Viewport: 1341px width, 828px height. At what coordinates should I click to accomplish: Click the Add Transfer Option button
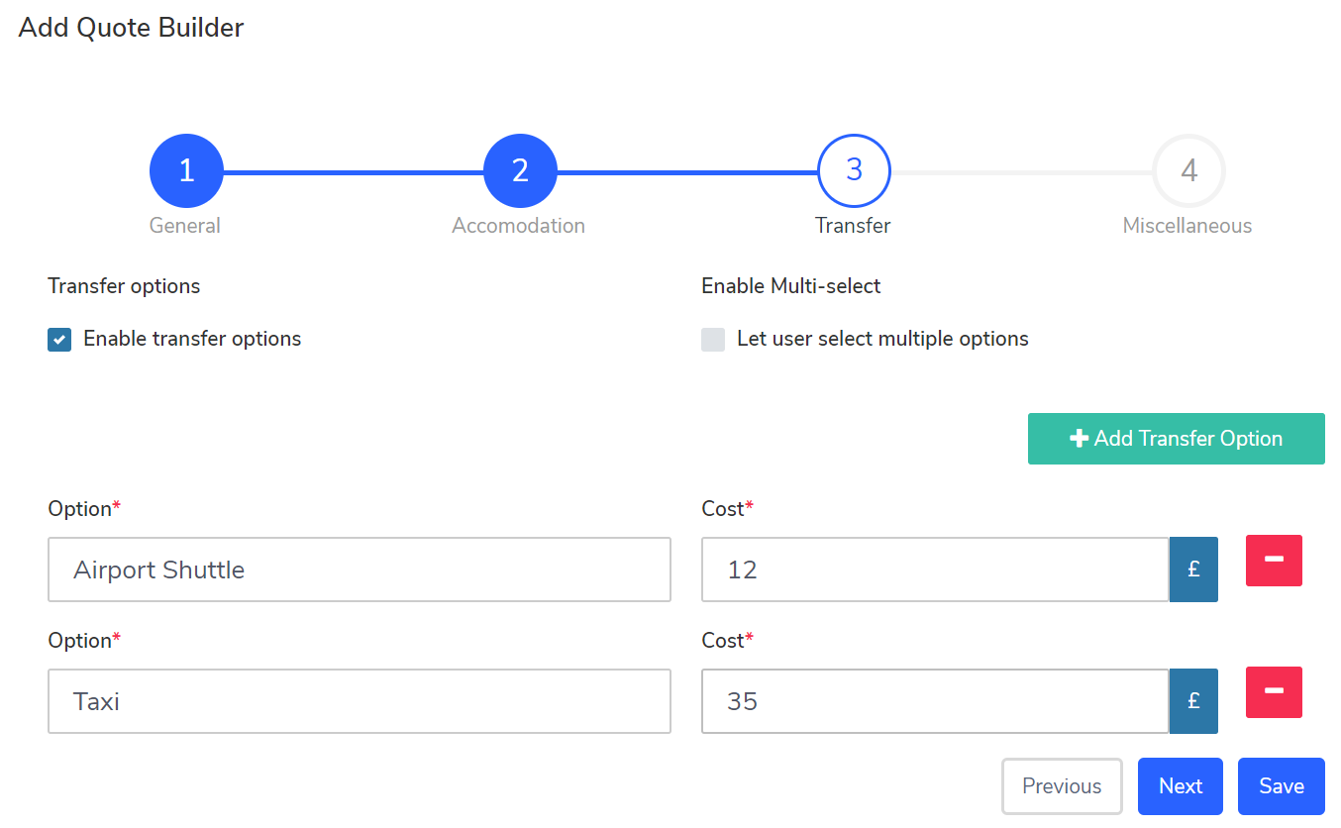1176,439
